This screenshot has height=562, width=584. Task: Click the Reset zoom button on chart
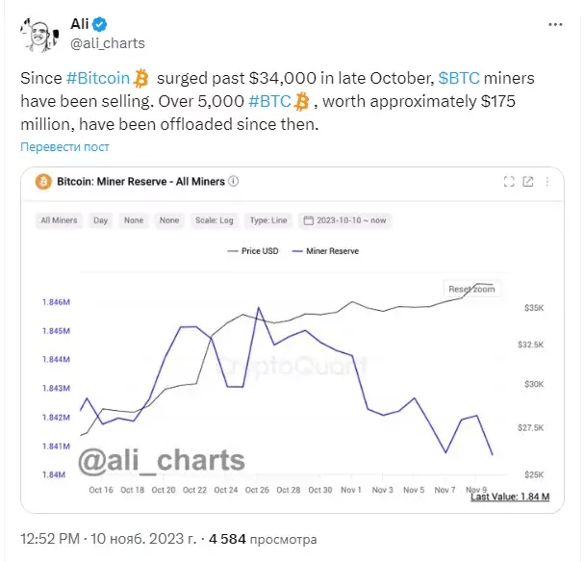(x=471, y=289)
